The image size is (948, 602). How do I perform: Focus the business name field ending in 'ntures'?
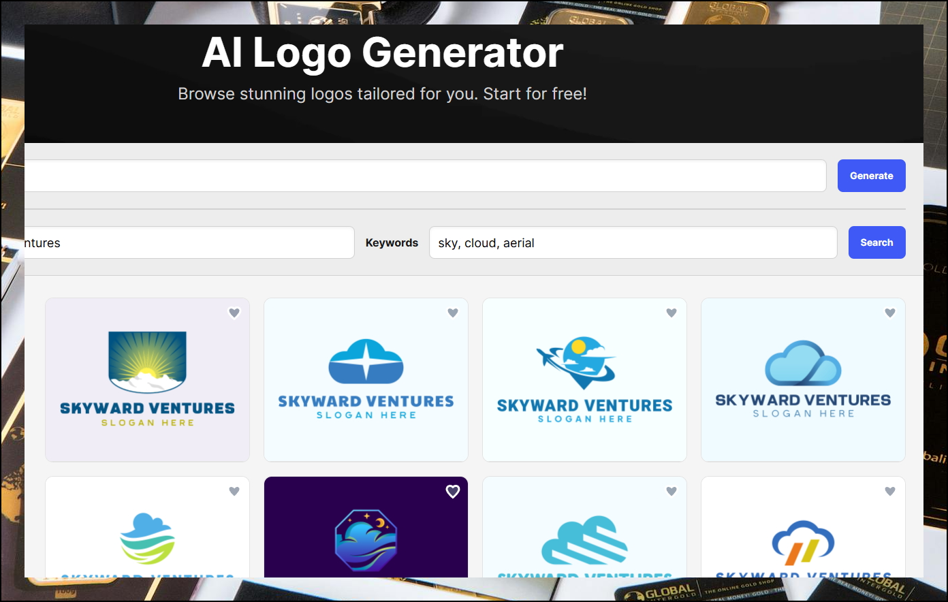(x=189, y=242)
